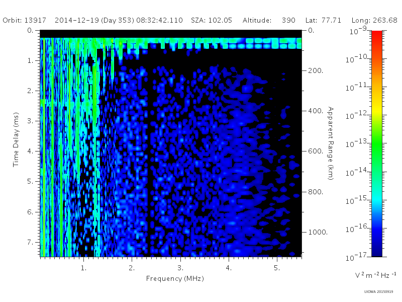Click the "V² m⁻² Hz⁻¹" units label
This screenshot has width=402, height=302.
coord(375,275)
